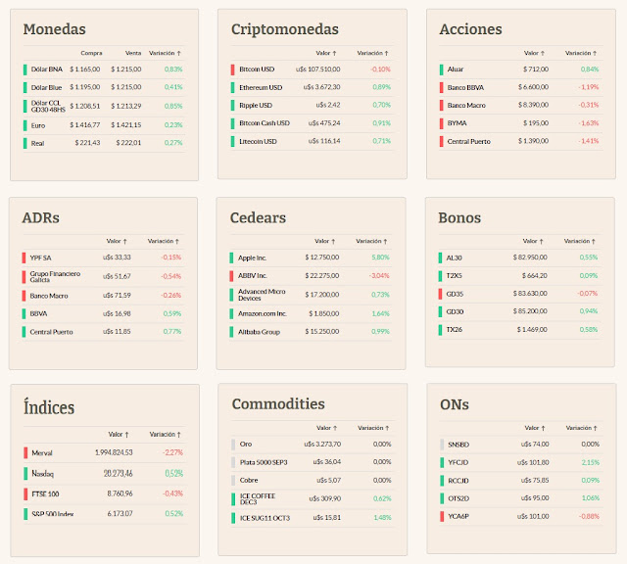The image size is (627, 564).
Task: Select Amazon.com Inc. in Cedears
Action: (x=311, y=313)
